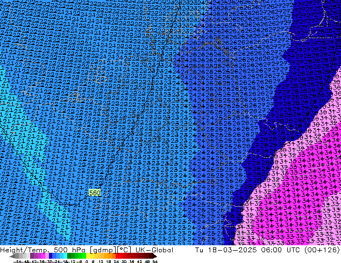341x263 pixels.
Task: Click the yellow legend swatch near 0
Action: point(88,256)
